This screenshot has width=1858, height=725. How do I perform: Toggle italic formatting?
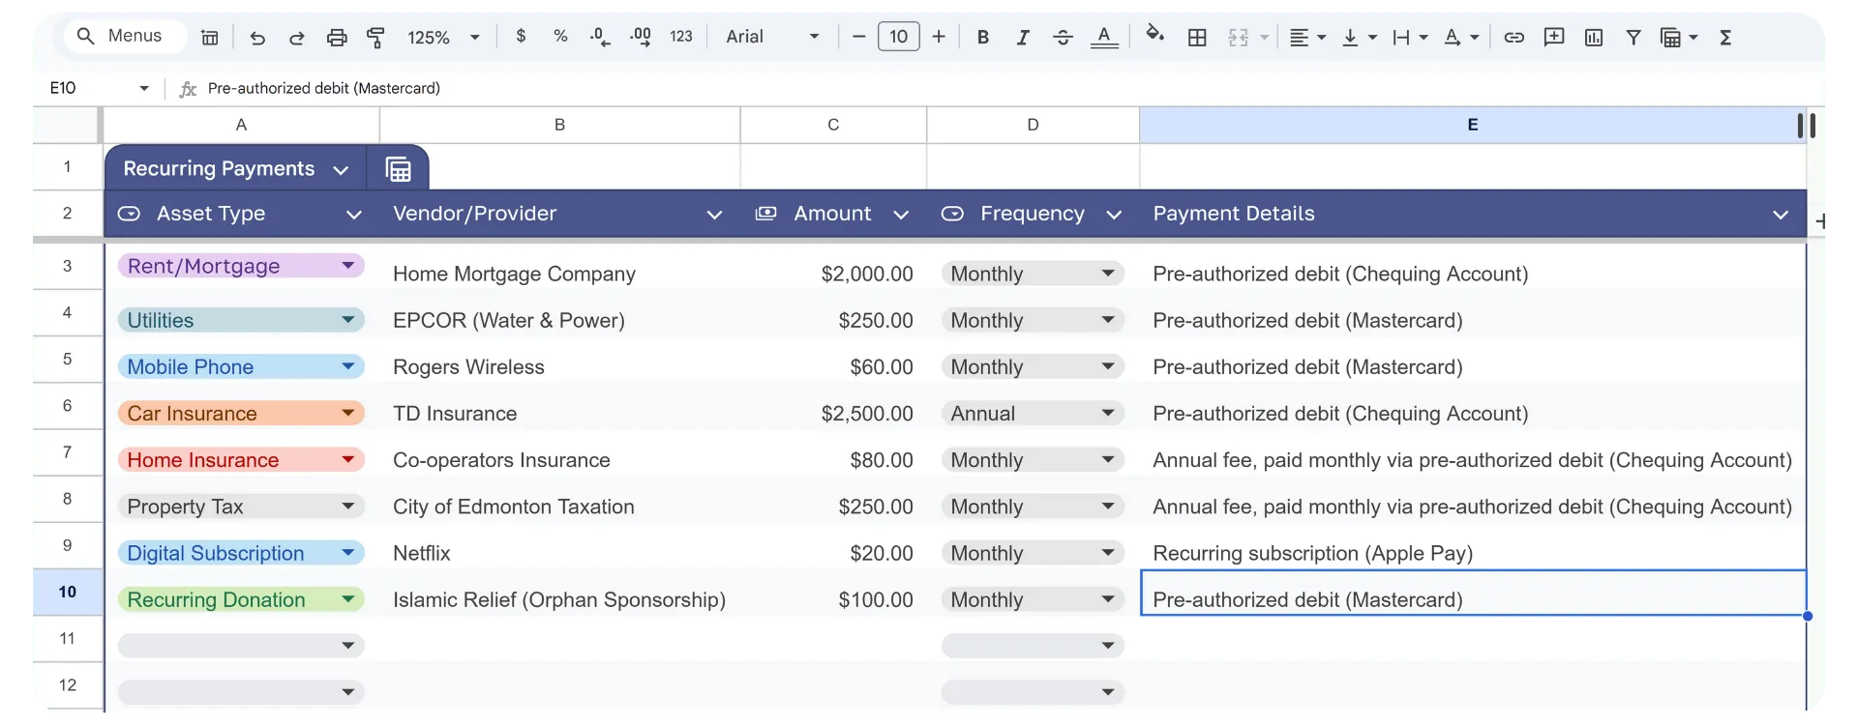click(x=1023, y=37)
